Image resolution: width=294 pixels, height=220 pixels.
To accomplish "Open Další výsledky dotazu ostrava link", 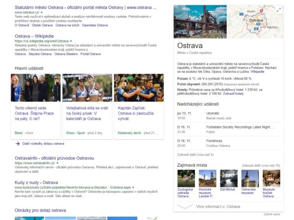I will pyautogui.click(x=43, y=144).
